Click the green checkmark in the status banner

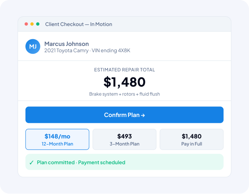31,163
